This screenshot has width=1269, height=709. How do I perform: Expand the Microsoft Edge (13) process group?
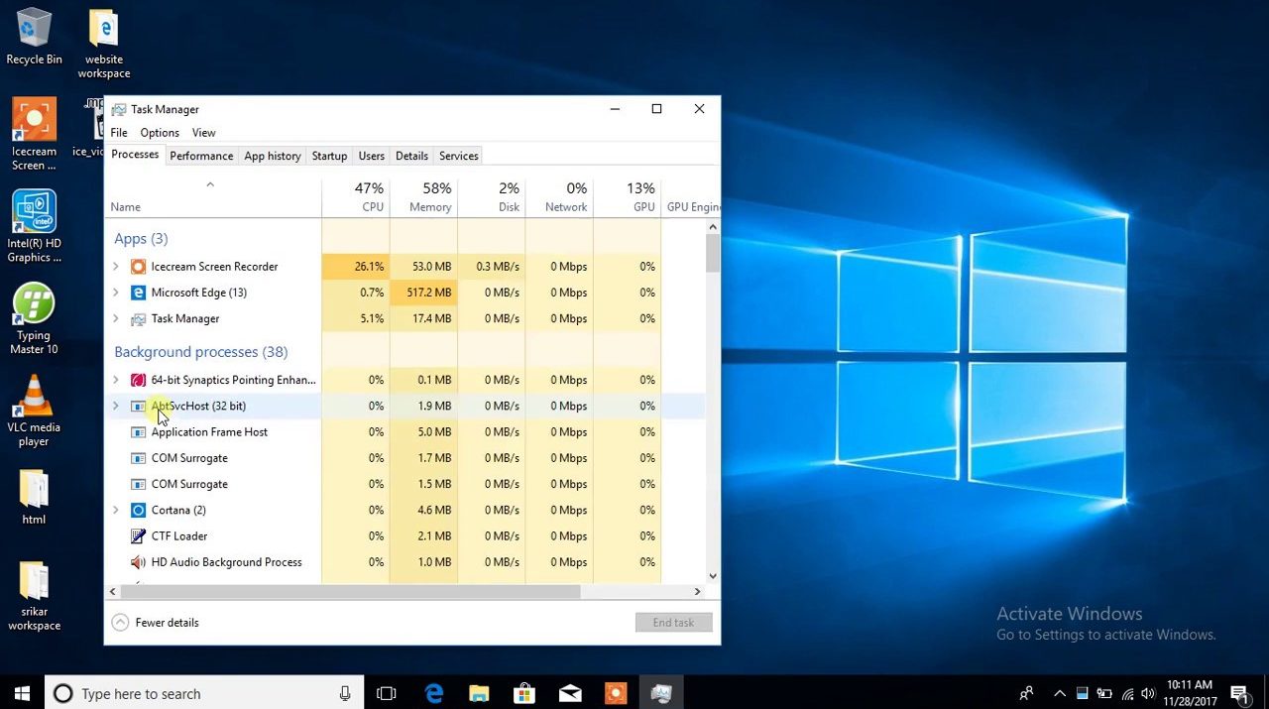[116, 293]
